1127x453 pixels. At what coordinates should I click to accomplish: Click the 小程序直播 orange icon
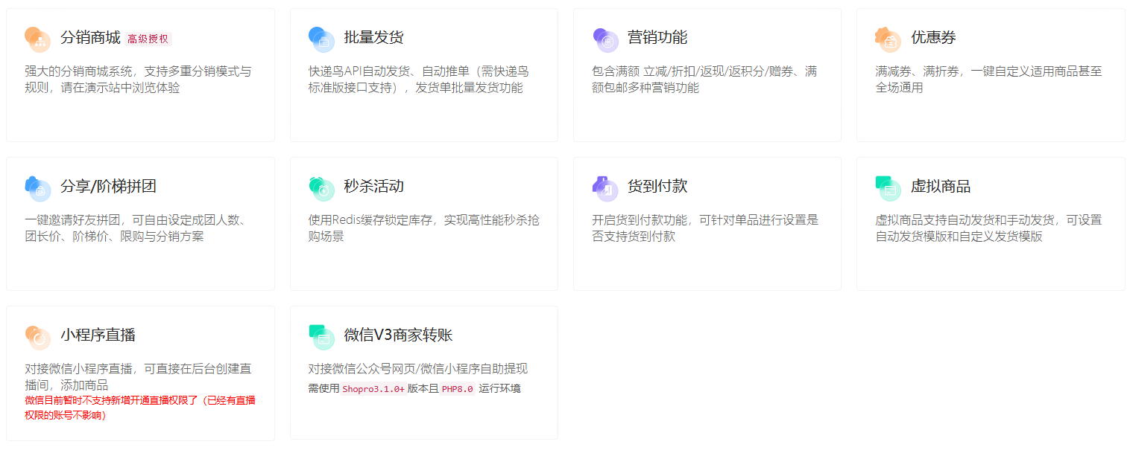click(37, 336)
